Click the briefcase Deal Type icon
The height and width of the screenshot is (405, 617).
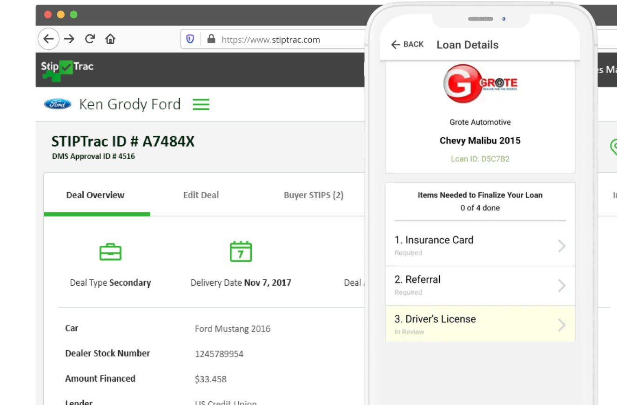(110, 252)
